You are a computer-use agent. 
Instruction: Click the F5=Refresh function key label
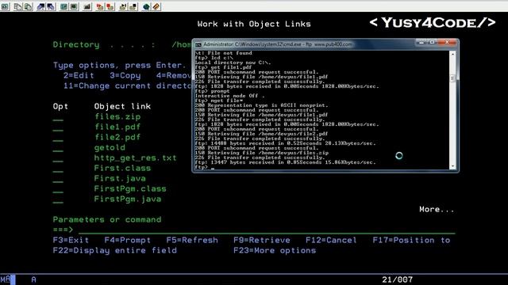[192, 240]
